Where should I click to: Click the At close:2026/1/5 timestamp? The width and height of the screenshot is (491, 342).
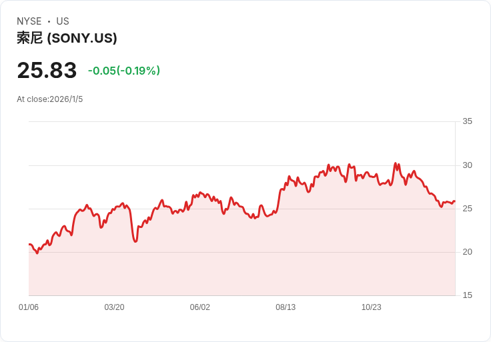pyautogui.click(x=50, y=99)
